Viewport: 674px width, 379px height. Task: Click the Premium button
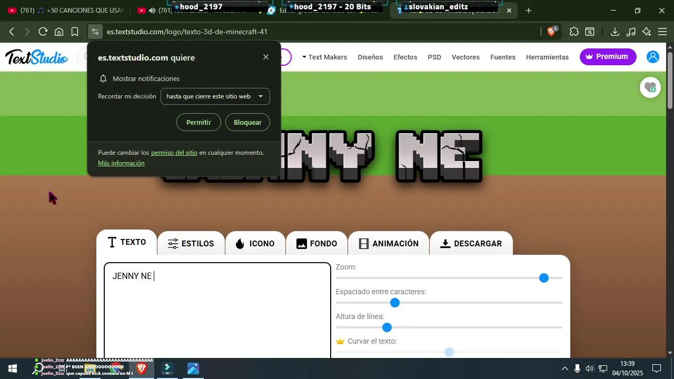click(x=608, y=56)
